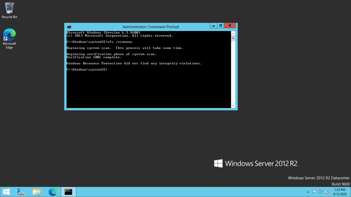
Task: Click the 'Microsoft Windows [Version 6.3.9600]' line
Action: tap(104, 33)
